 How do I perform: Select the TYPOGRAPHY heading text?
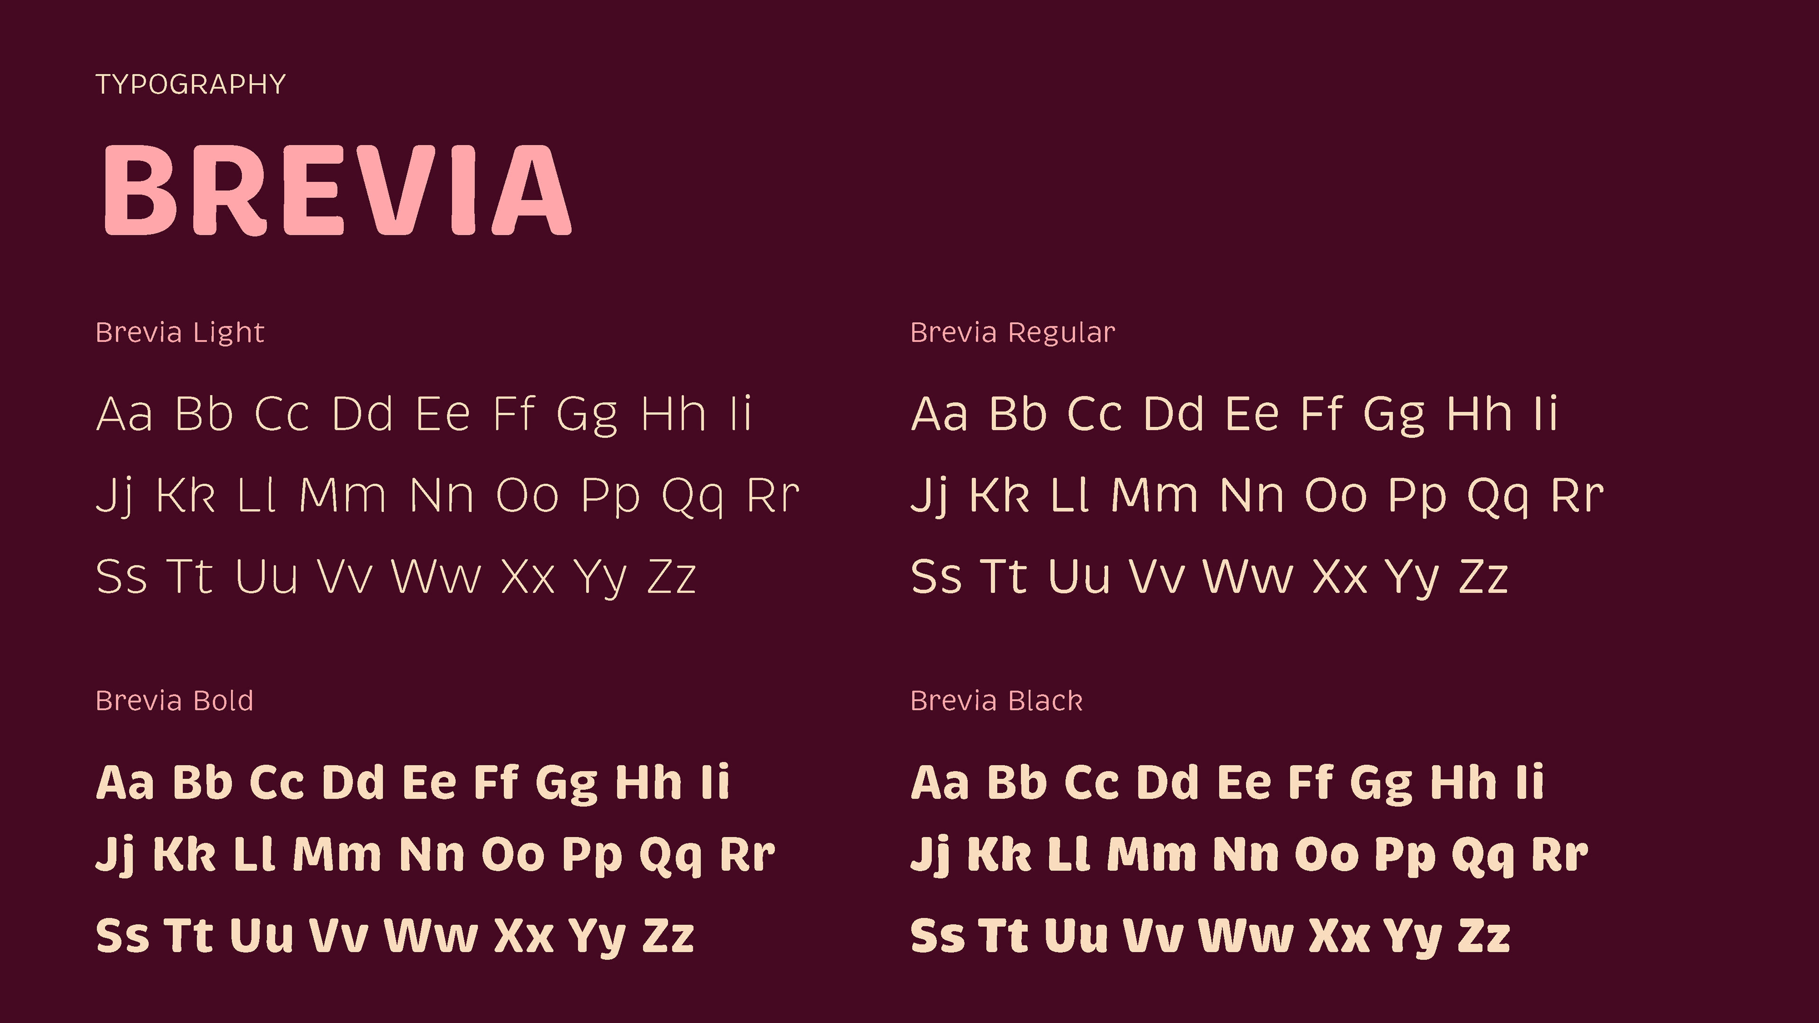(x=190, y=85)
